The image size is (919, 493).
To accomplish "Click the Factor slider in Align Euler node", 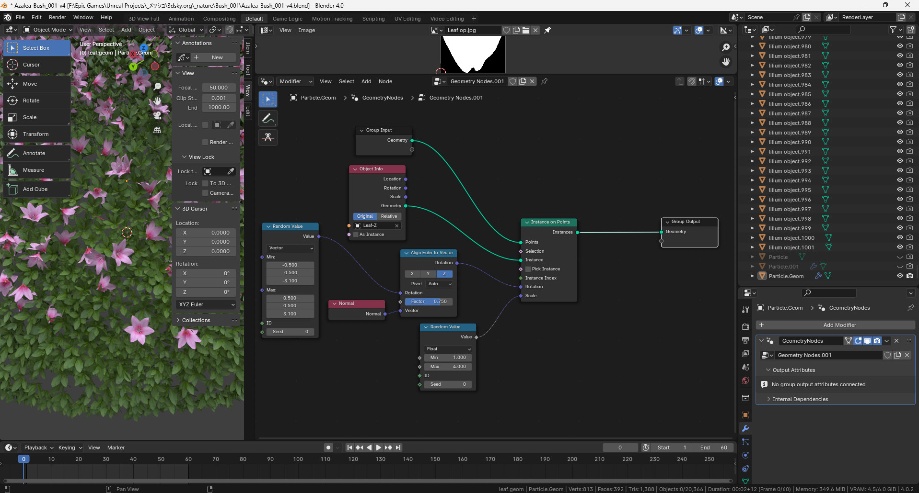I will pos(429,302).
